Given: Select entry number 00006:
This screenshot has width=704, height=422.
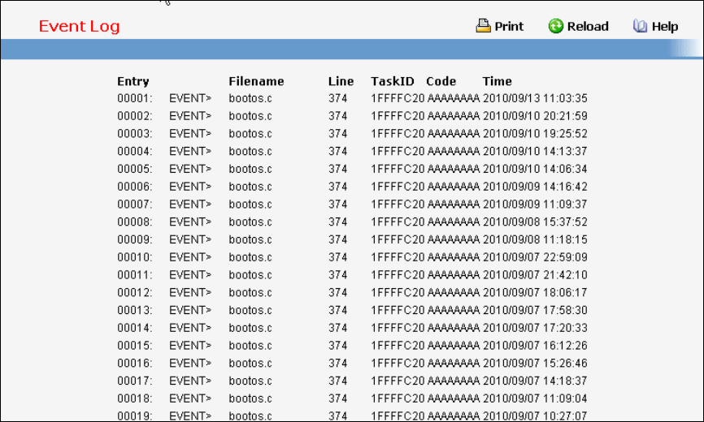Looking at the screenshot, I should tap(135, 187).
